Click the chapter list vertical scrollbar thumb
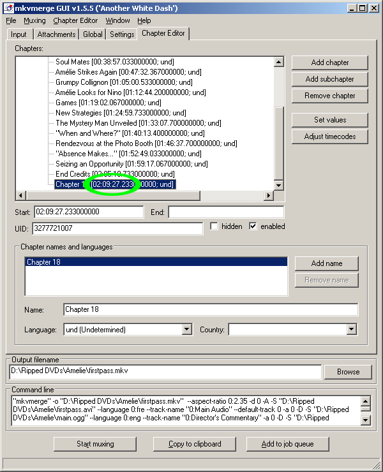The width and height of the screenshot is (383, 472). 278,143
